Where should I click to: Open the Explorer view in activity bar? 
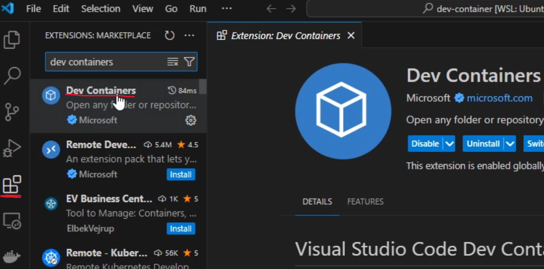(x=12, y=40)
